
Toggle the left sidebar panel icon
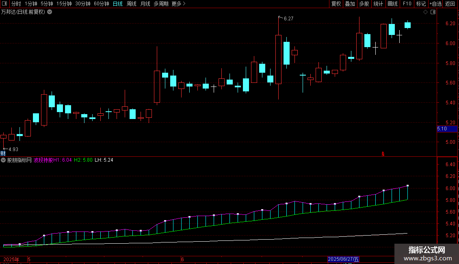(4, 4)
